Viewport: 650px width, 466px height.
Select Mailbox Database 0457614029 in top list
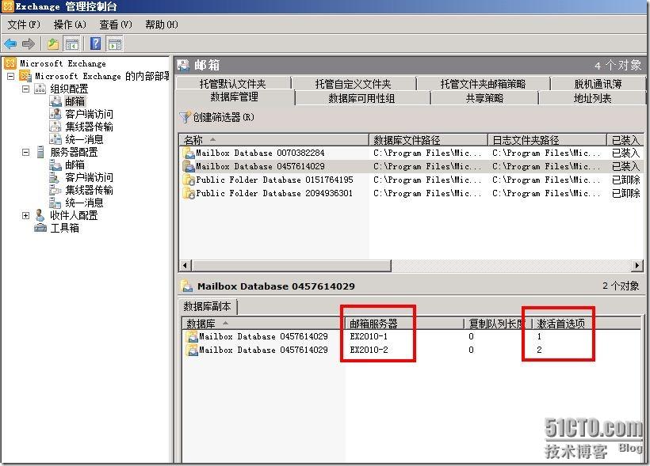(411, 166)
